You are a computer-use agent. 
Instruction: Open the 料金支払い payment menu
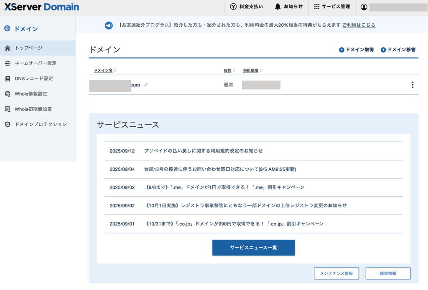247,7
